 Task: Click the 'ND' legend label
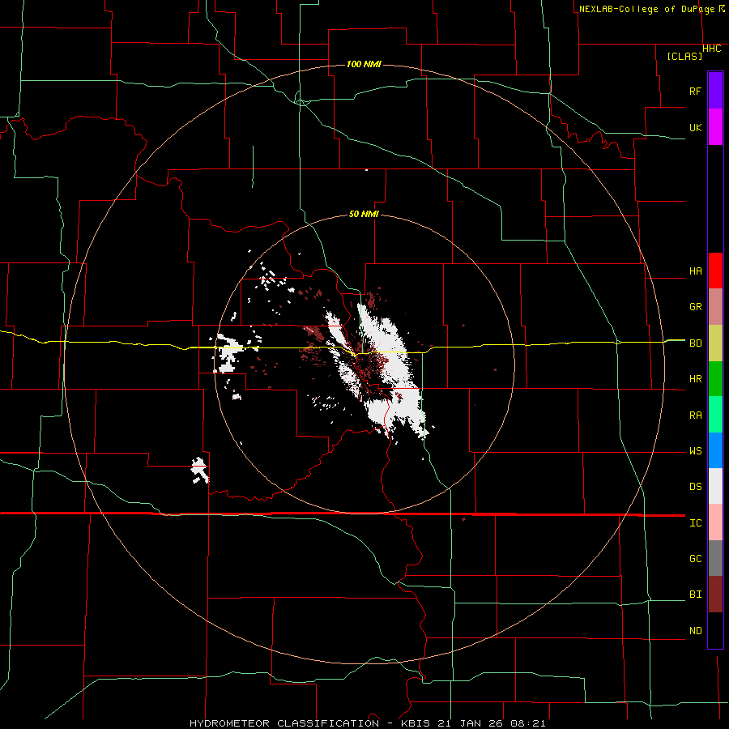[x=696, y=631]
